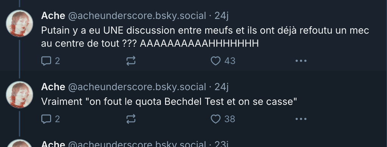Click the 24j timestamp on the first post
This screenshot has height=147, width=387.
tap(221, 16)
